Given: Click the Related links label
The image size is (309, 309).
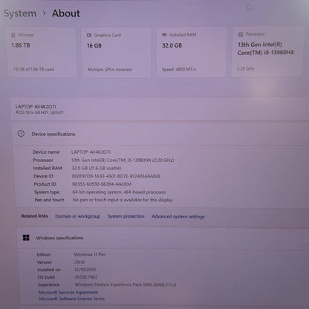Looking at the screenshot, I should 34,216.
